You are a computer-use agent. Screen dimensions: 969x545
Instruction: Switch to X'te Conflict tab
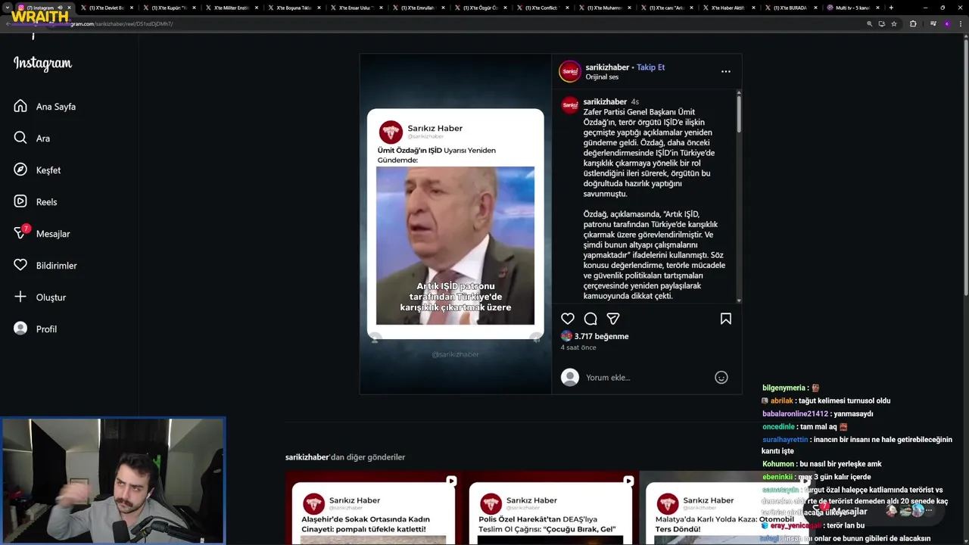click(x=542, y=8)
